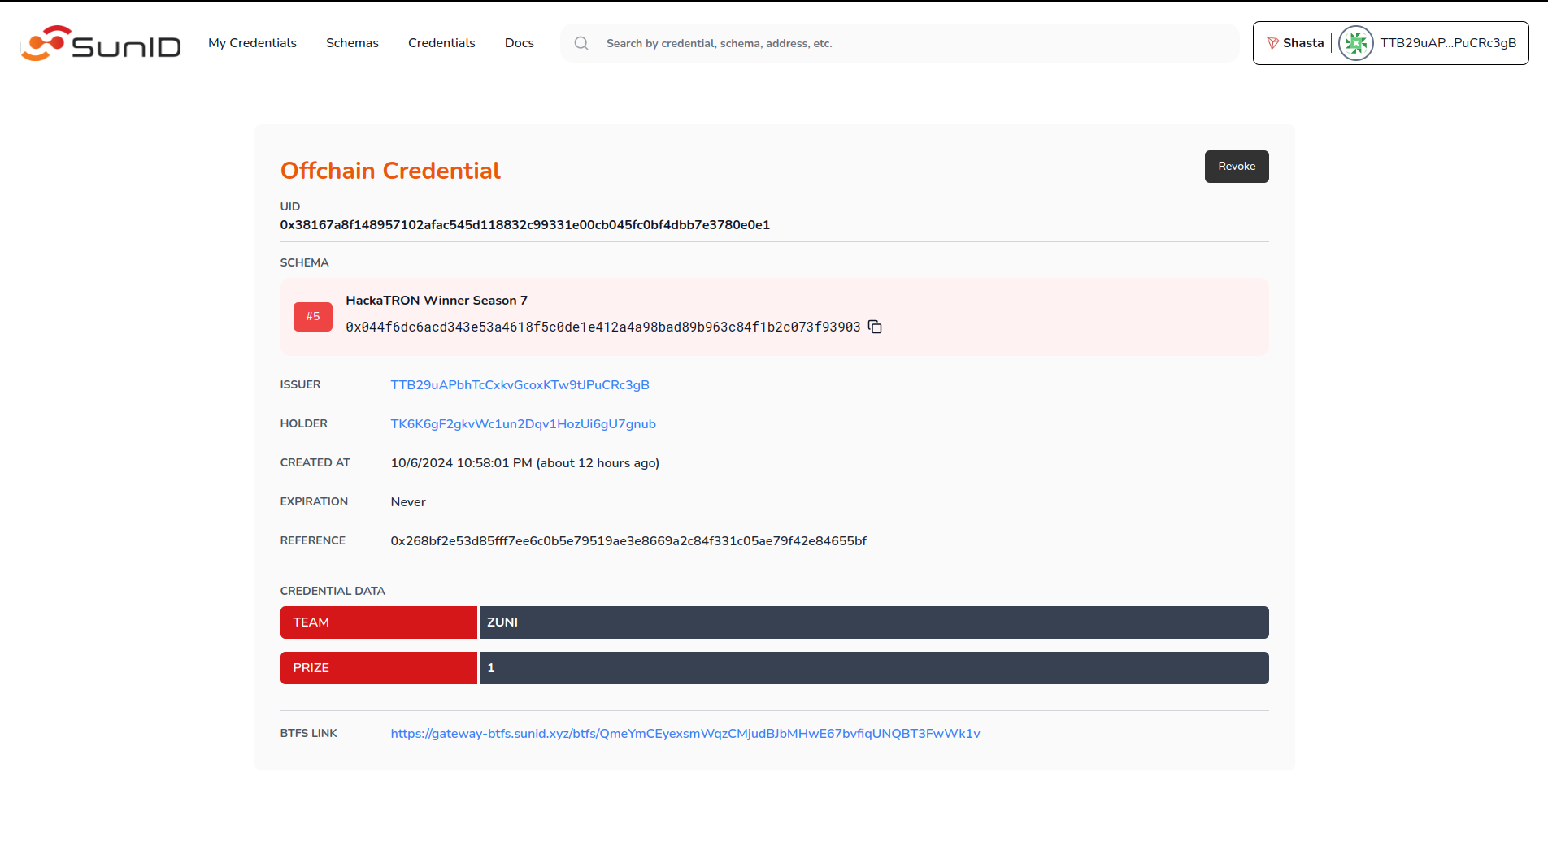1548x850 pixels.
Task: Click the SunID logo
Action: 101,43
